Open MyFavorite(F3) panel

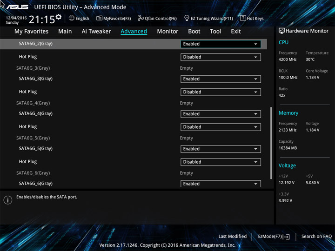click(x=114, y=18)
